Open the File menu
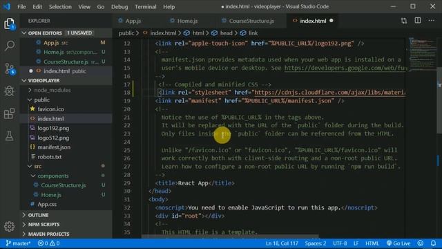The height and width of the screenshot is (249, 442). click(21, 7)
